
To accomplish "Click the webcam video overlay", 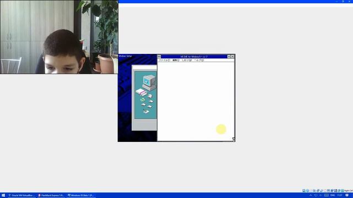I will [59, 37].
